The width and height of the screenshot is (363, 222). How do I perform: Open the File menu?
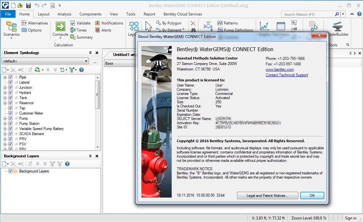point(8,14)
